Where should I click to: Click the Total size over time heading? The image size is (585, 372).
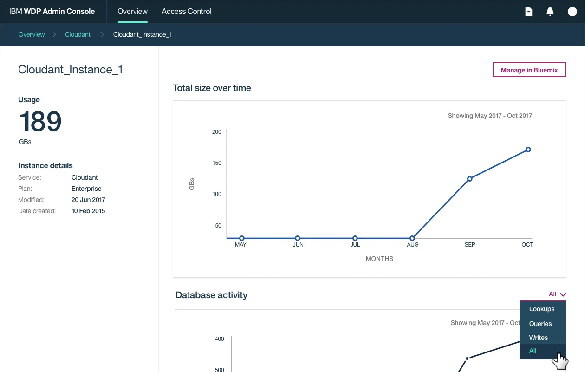[212, 88]
